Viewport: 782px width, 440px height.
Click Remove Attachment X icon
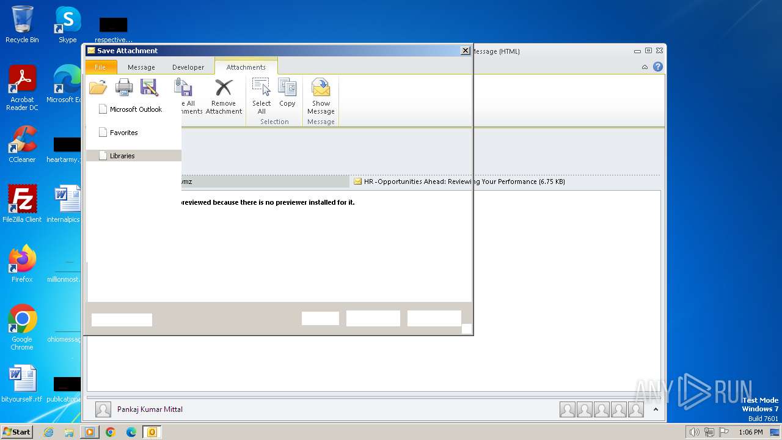pyautogui.click(x=224, y=96)
